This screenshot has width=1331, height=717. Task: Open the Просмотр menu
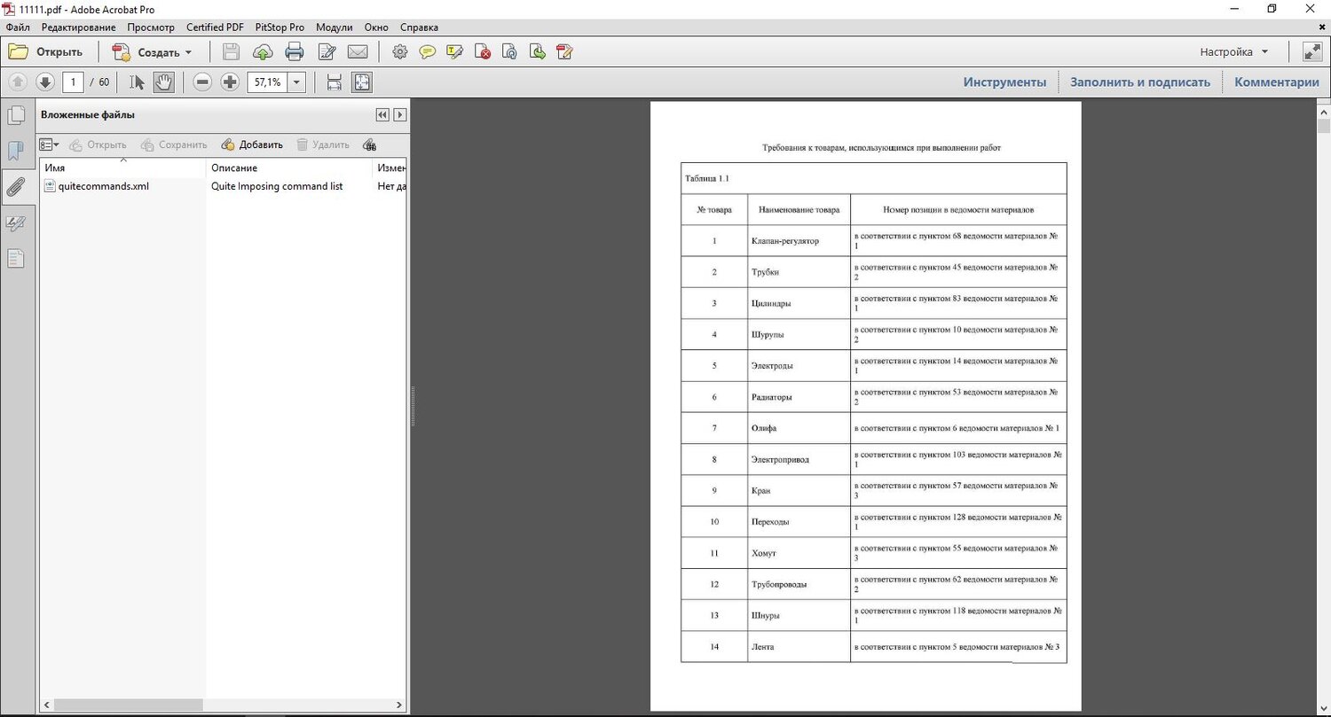(151, 27)
